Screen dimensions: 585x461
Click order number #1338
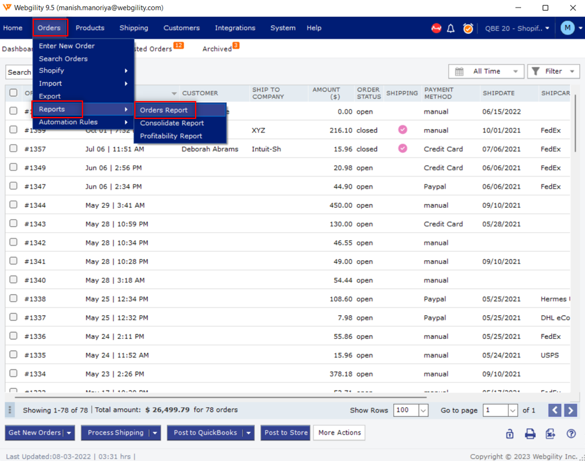coord(35,299)
